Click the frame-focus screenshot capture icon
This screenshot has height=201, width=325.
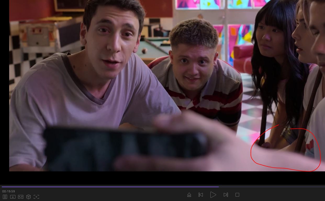[36, 197]
